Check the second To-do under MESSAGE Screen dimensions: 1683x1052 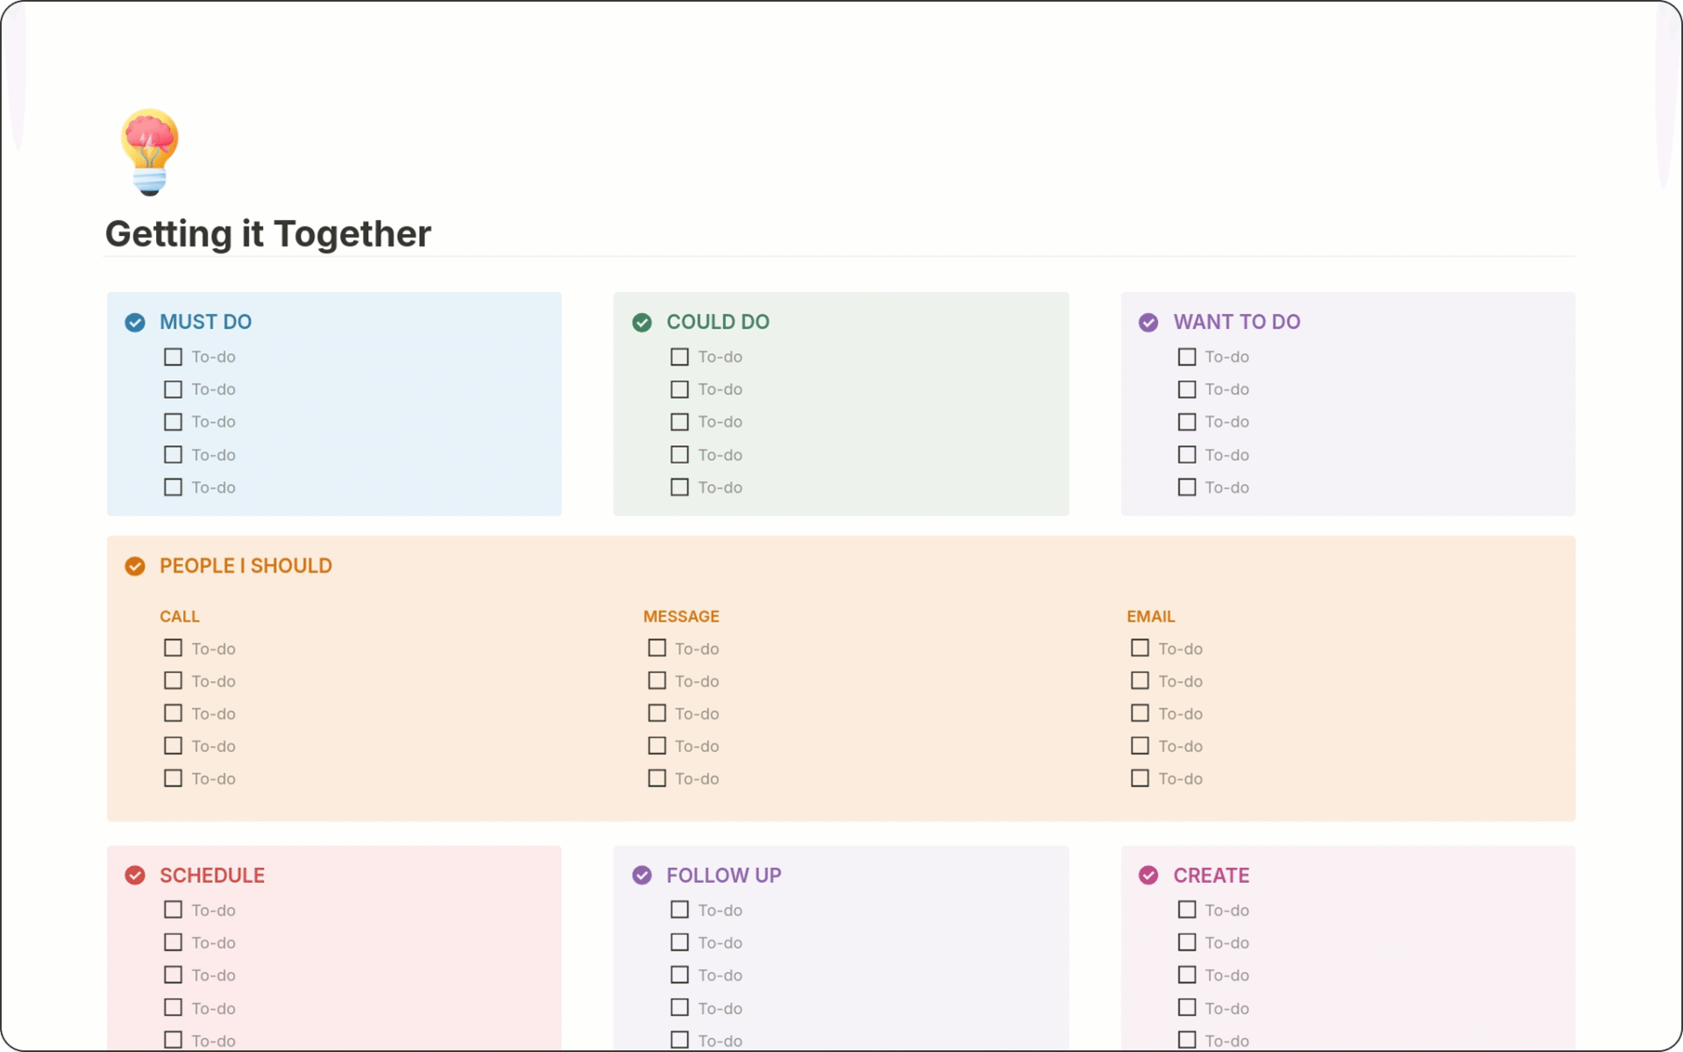coord(657,680)
